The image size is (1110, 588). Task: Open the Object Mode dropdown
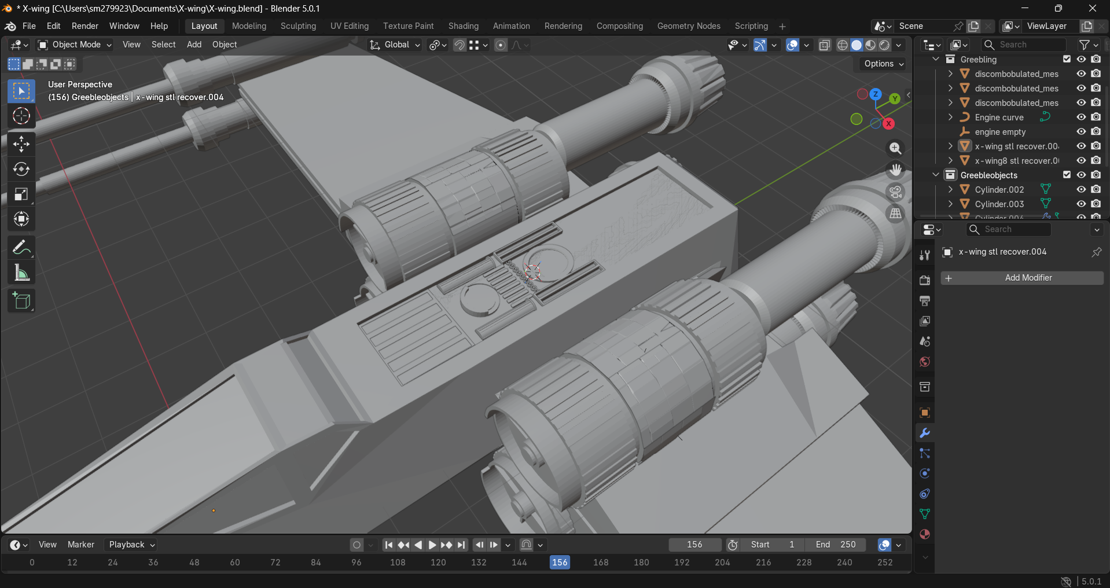tap(75, 45)
